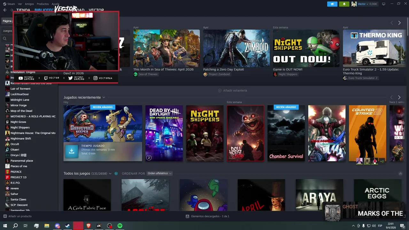
Task: Click Añadir un producto button
Action: 18,216
